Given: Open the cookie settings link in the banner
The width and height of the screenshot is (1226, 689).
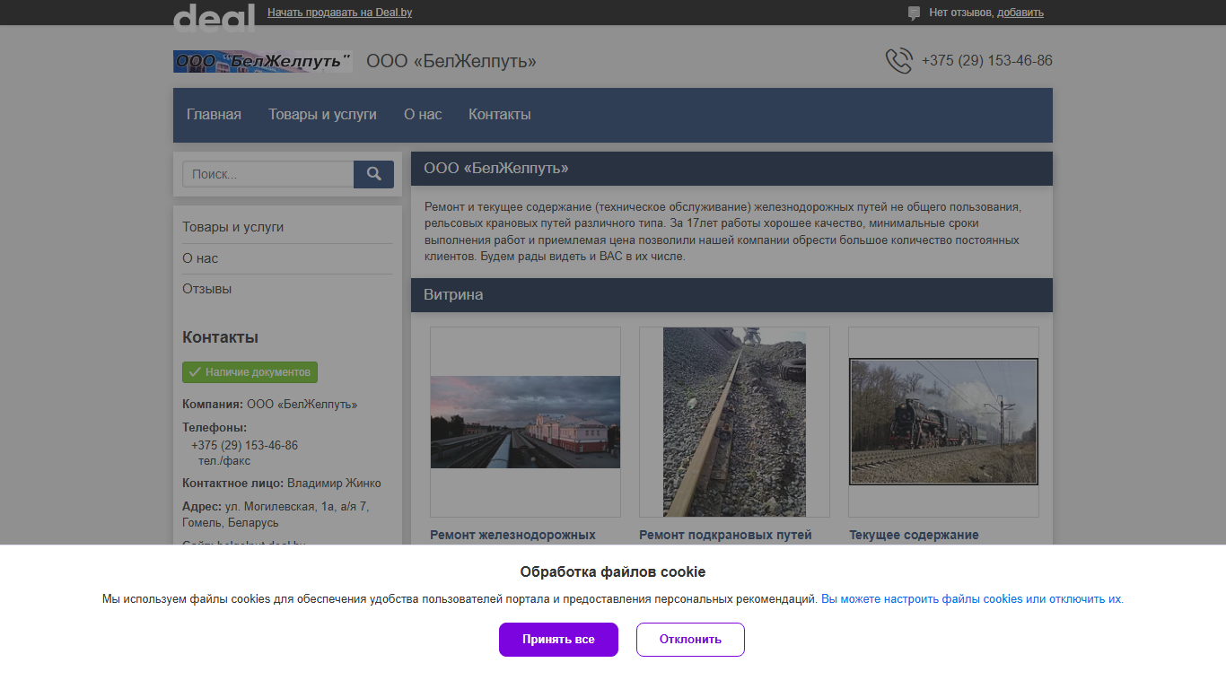Looking at the screenshot, I should coord(972,599).
